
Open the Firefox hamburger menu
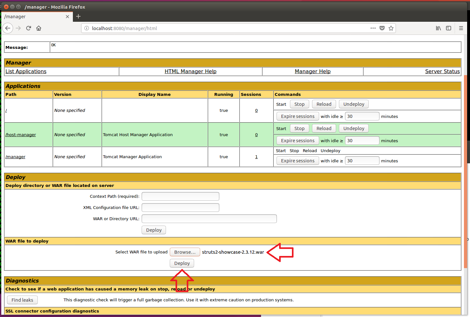click(x=461, y=28)
